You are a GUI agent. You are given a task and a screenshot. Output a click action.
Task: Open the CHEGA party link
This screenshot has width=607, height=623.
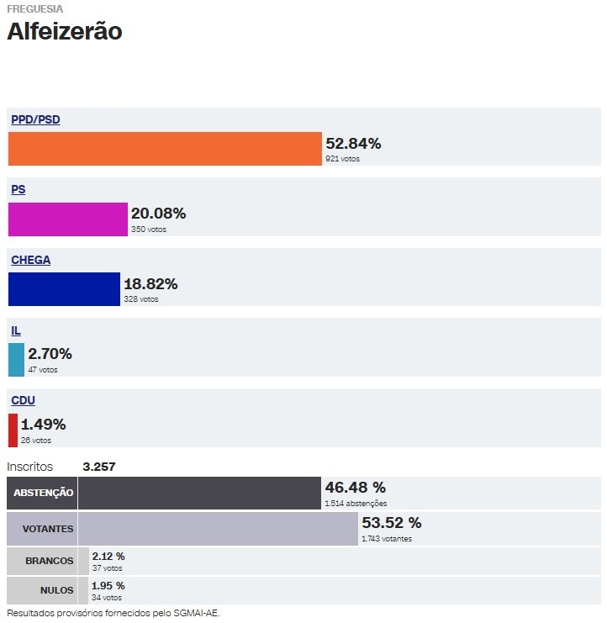coord(30,261)
